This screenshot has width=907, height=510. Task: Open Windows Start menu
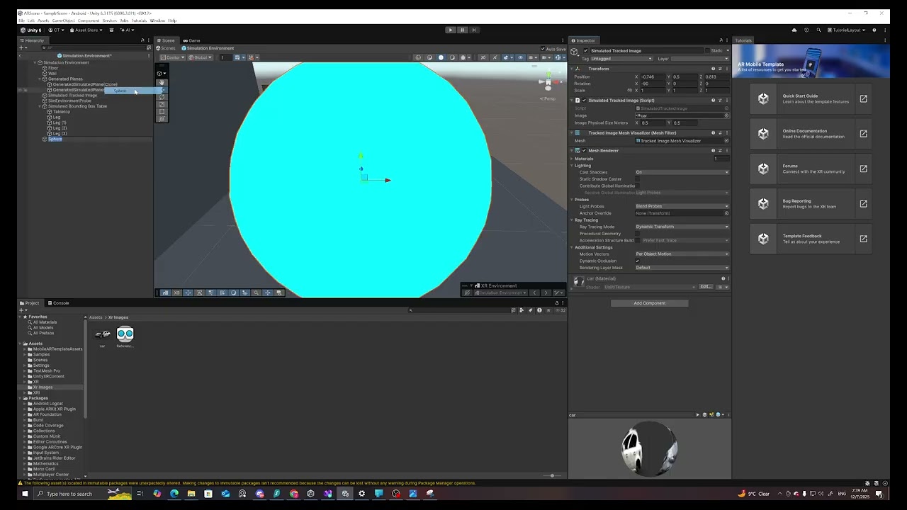click(25, 494)
